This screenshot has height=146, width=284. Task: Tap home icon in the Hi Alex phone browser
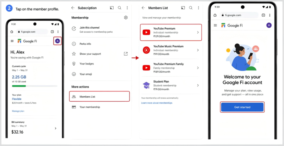pyautogui.click(x=12, y=32)
